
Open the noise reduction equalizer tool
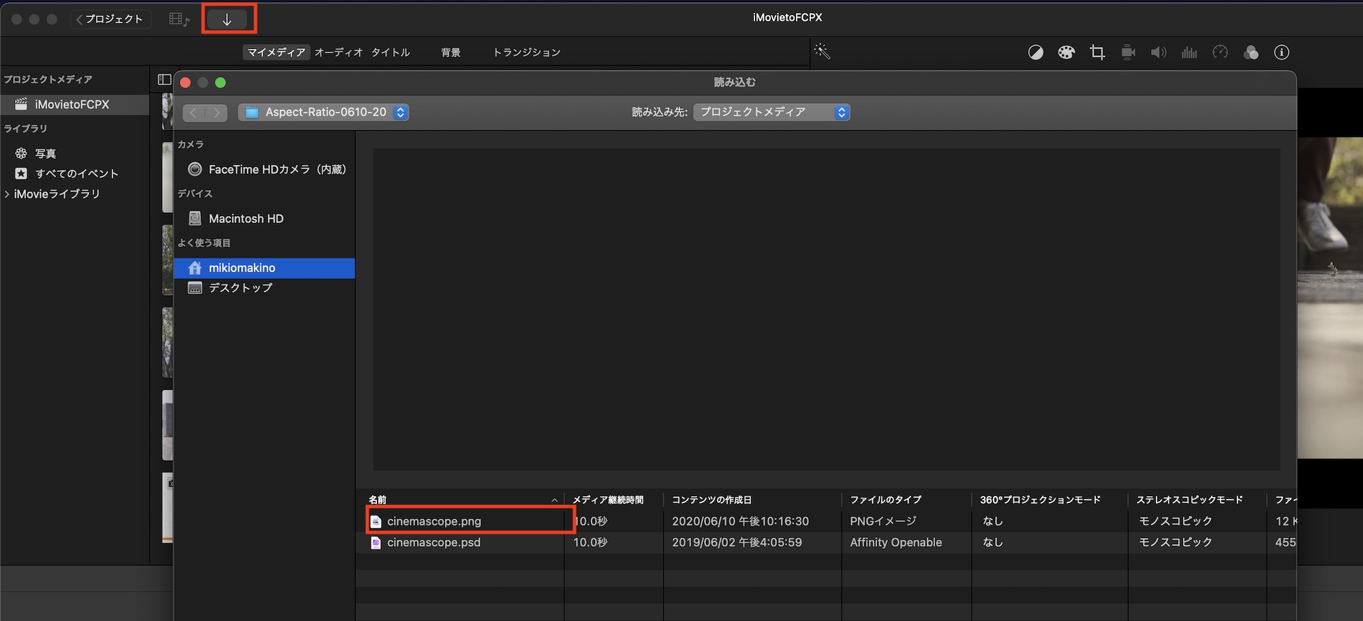pyautogui.click(x=1189, y=52)
